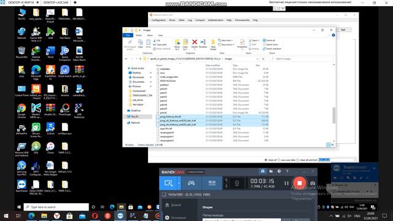Open Bandicam Home section
The width and height of the screenshot is (393, 221).
tap(173, 205)
